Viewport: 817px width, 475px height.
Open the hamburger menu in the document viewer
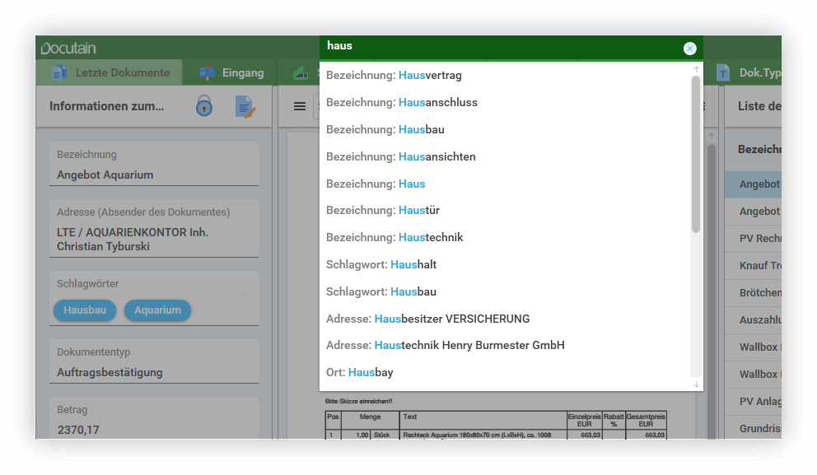coord(300,106)
